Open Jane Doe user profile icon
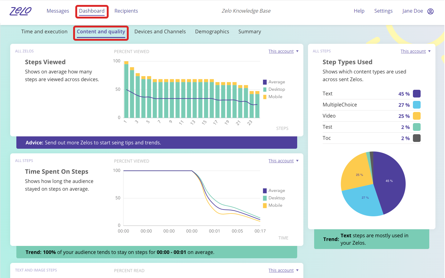445x278 pixels. coord(430,11)
